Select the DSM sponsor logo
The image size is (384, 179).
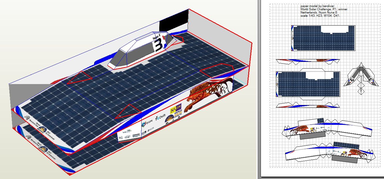point(147,124)
